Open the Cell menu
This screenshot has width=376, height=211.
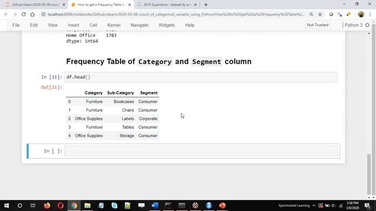(x=93, y=25)
